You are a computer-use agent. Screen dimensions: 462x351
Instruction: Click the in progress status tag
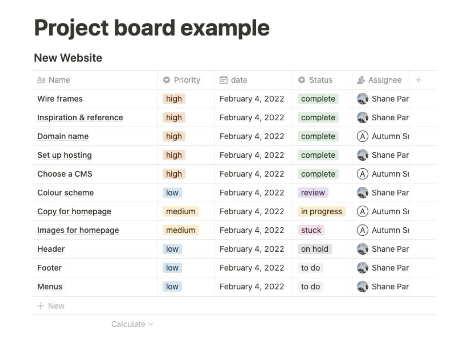pyautogui.click(x=321, y=211)
